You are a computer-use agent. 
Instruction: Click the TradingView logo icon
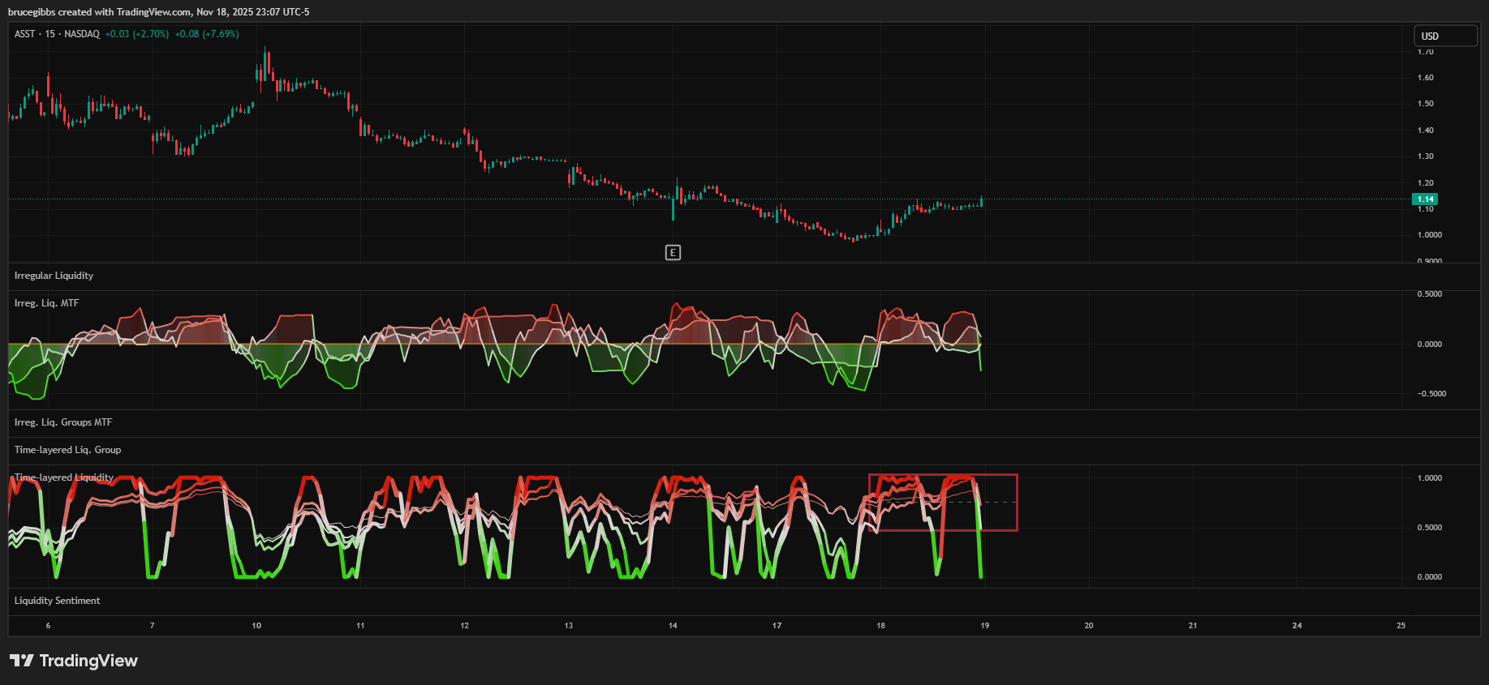(x=21, y=661)
